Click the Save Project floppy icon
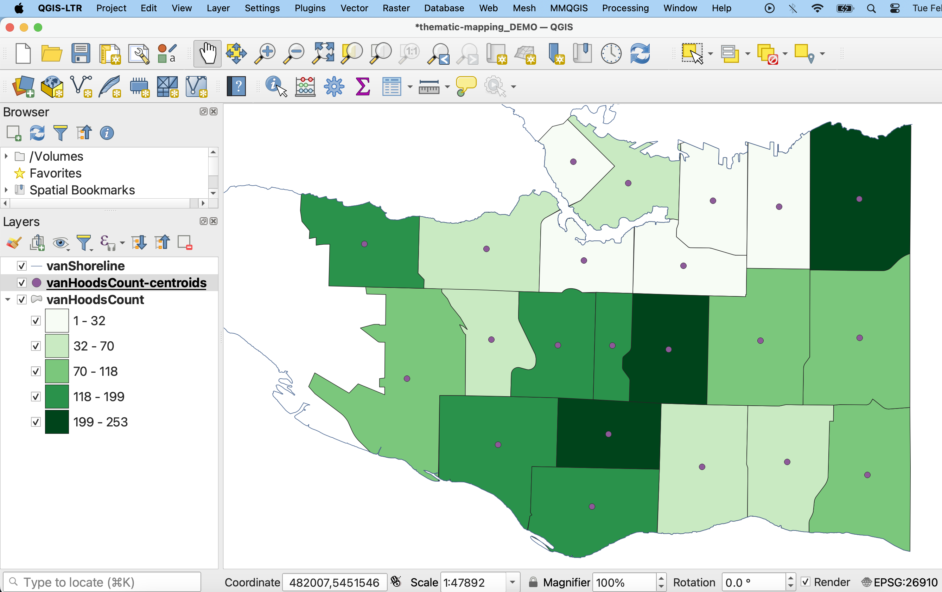 pos(81,53)
